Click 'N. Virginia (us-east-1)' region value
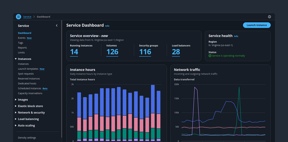 coord(221,45)
